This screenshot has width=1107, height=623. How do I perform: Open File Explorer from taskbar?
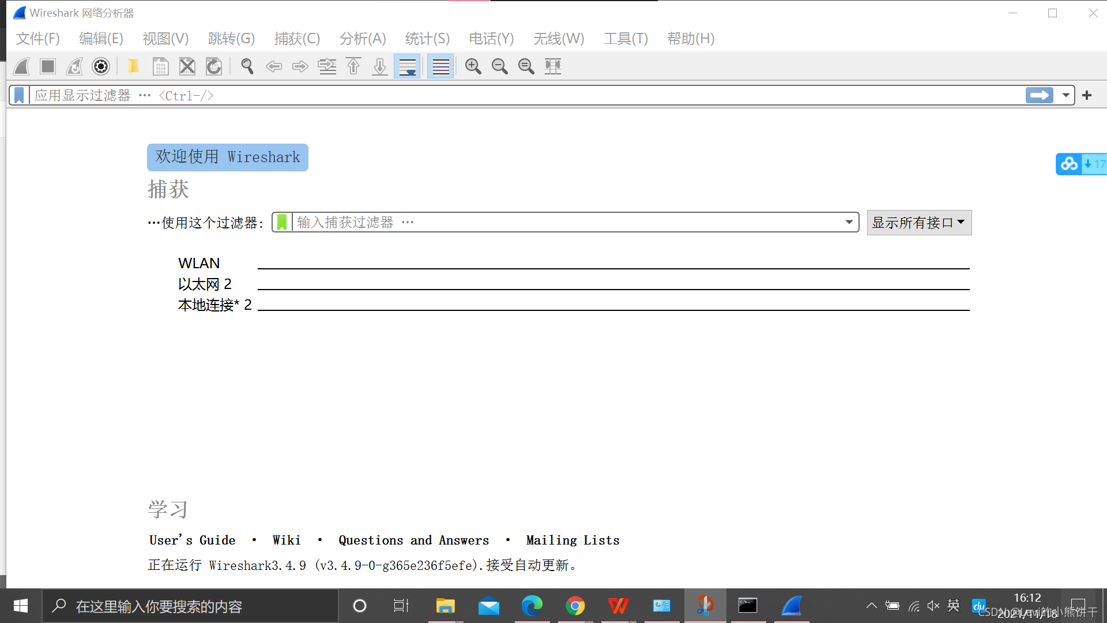tap(445, 606)
